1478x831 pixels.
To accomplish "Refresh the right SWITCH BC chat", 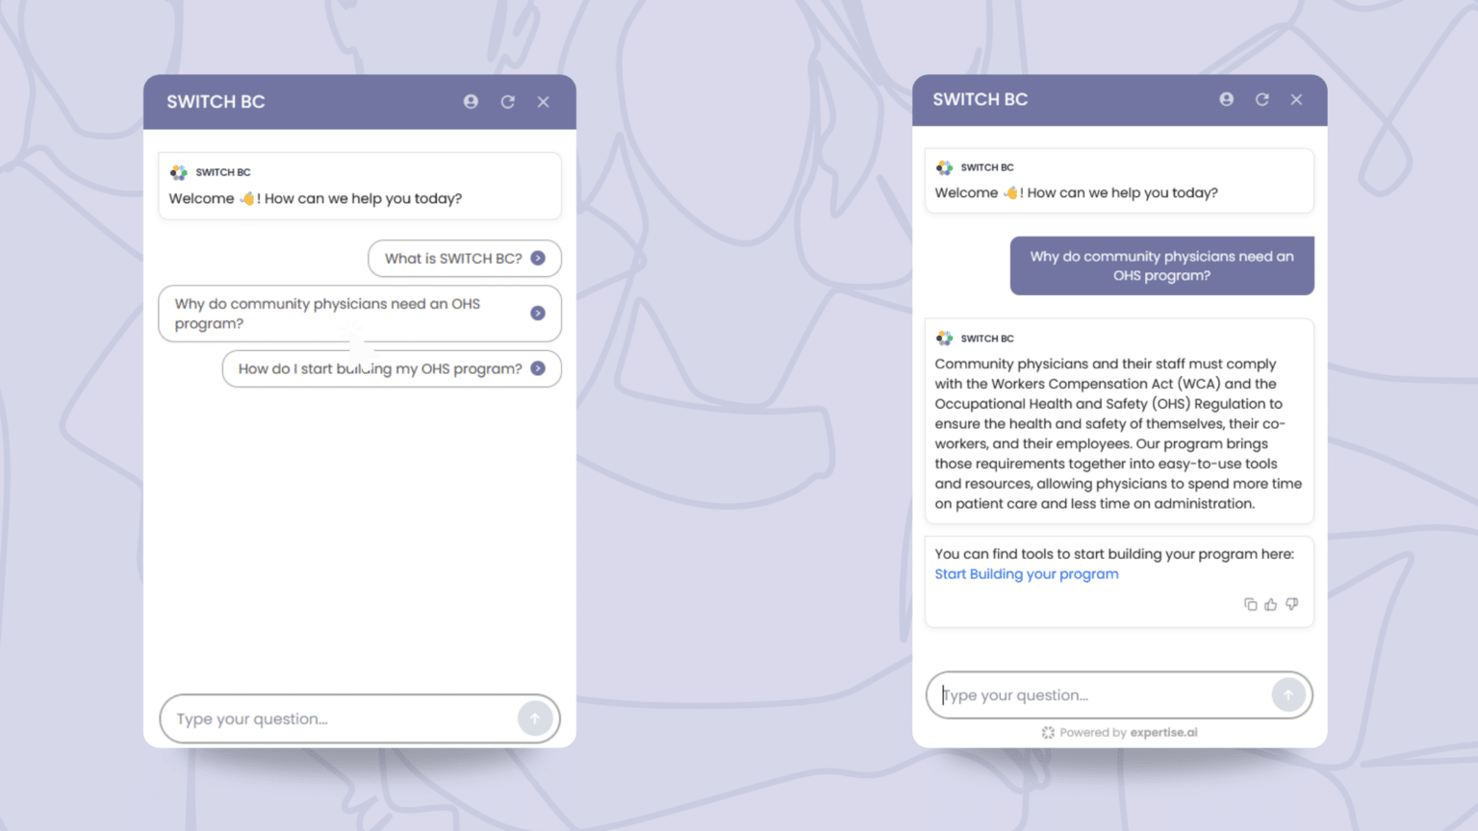I will [x=1262, y=99].
